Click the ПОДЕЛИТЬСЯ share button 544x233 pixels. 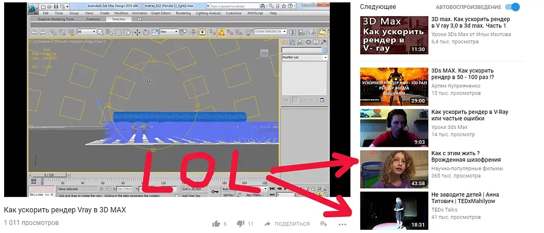[287, 224]
